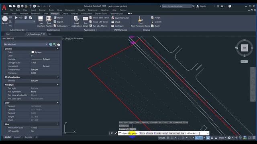
Task: Open the Manage ribbon tab
Action: point(55,14)
